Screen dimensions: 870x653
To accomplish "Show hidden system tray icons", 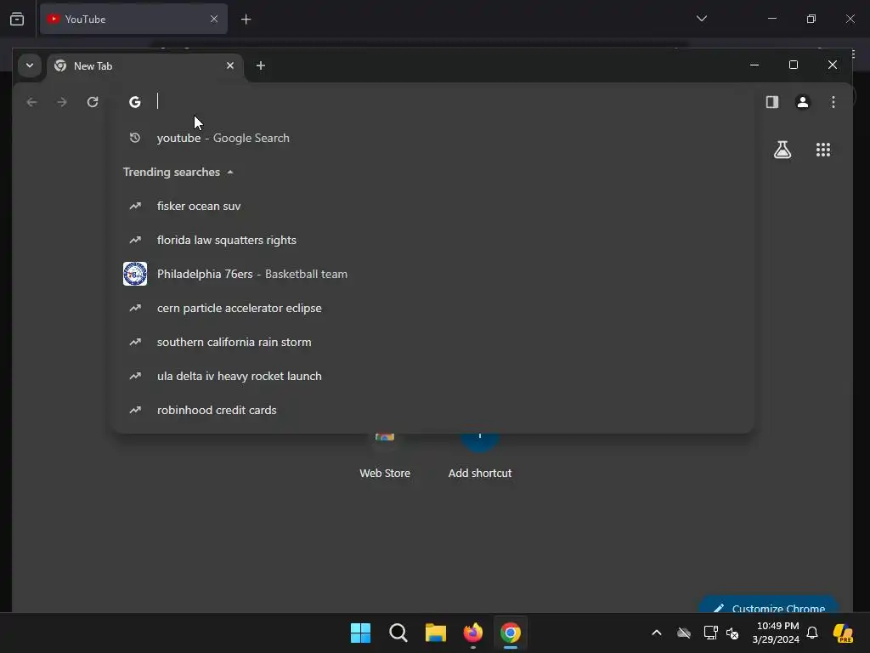I will [657, 633].
